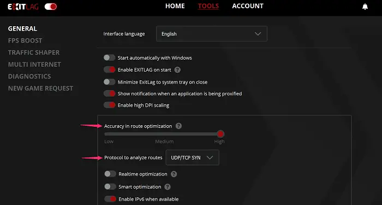
Task: Toggle the main ExitLag power switch
Action: (x=51, y=7)
